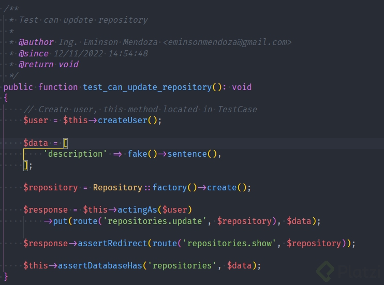384x285 pixels.
Task: Click the '// Create user' inline comment
Action: tap(140, 110)
